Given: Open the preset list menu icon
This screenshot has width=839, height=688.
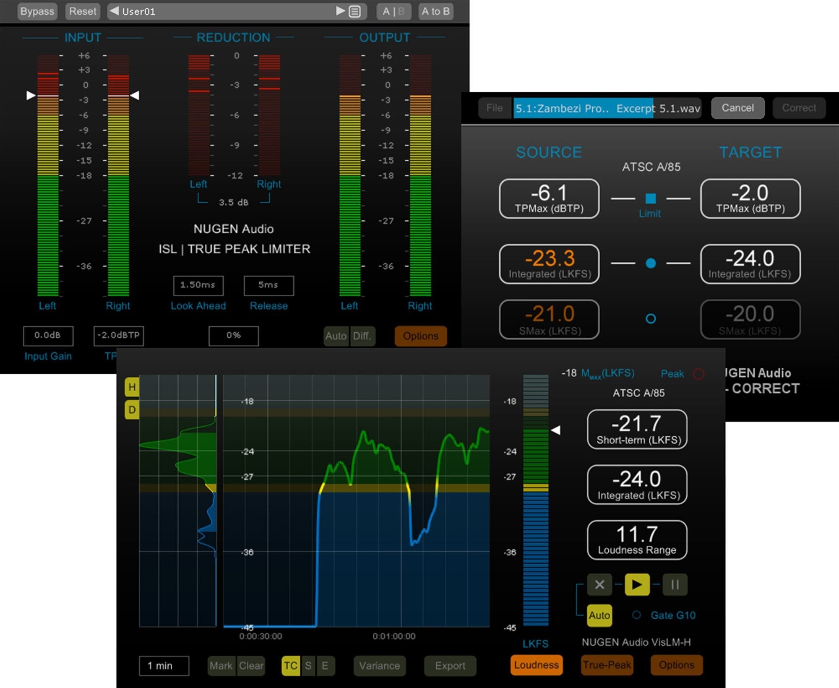Looking at the screenshot, I should (355, 11).
